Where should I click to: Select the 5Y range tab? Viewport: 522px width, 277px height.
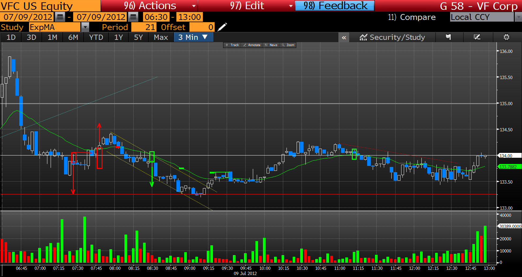[x=139, y=37]
